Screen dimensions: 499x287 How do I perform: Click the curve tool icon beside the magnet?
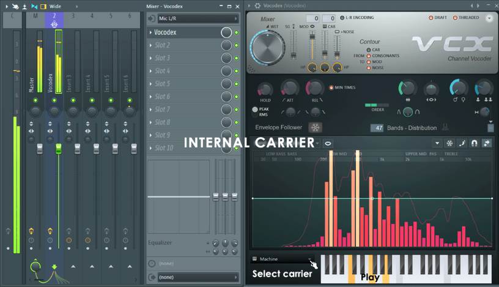point(462,143)
